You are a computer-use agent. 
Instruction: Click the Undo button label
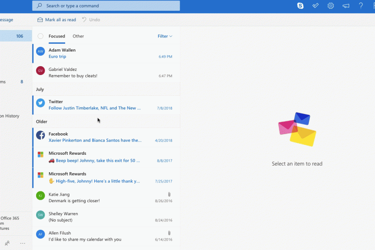(95, 20)
